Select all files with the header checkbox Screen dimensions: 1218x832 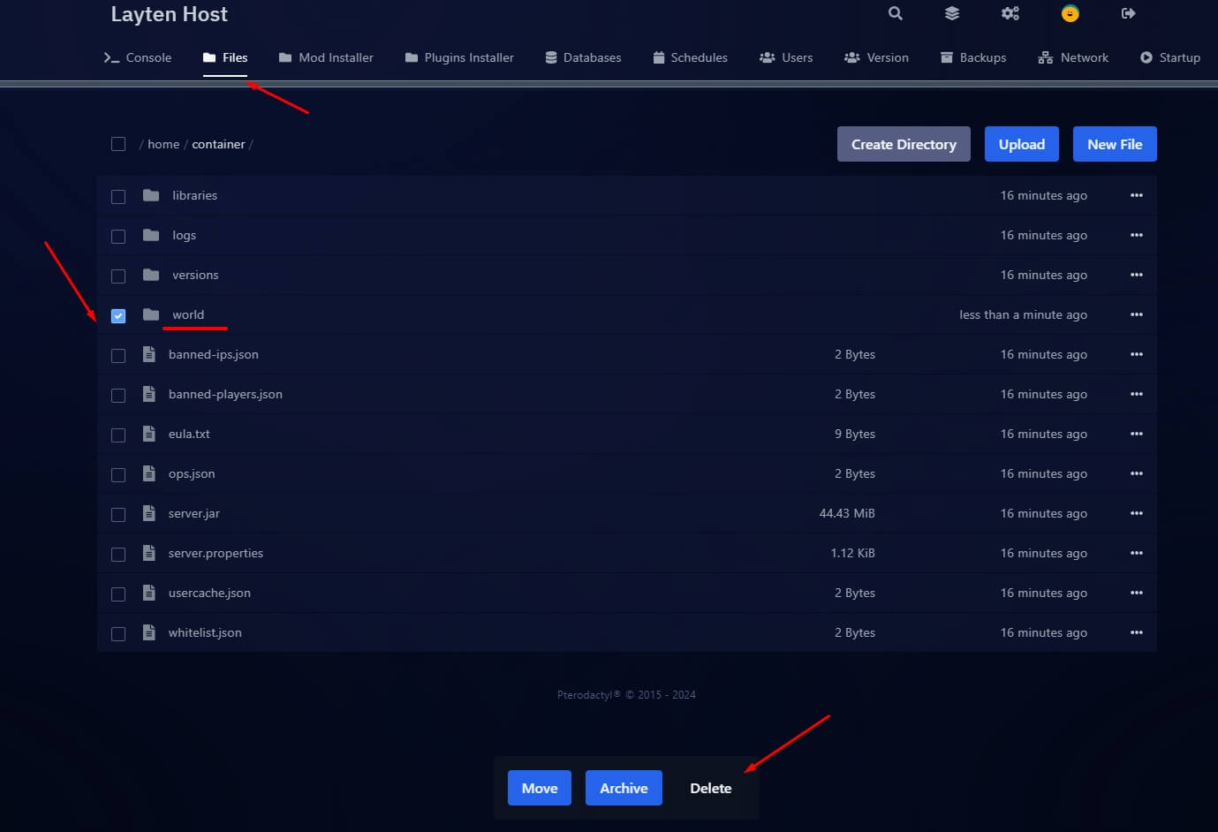tap(118, 144)
